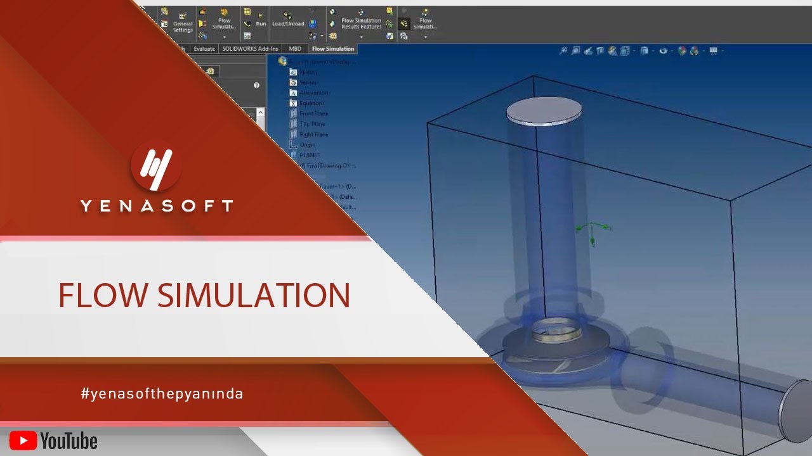Image resolution: width=812 pixels, height=456 pixels.
Task: Select the Flow Simulation tab
Action: [x=333, y=49]
